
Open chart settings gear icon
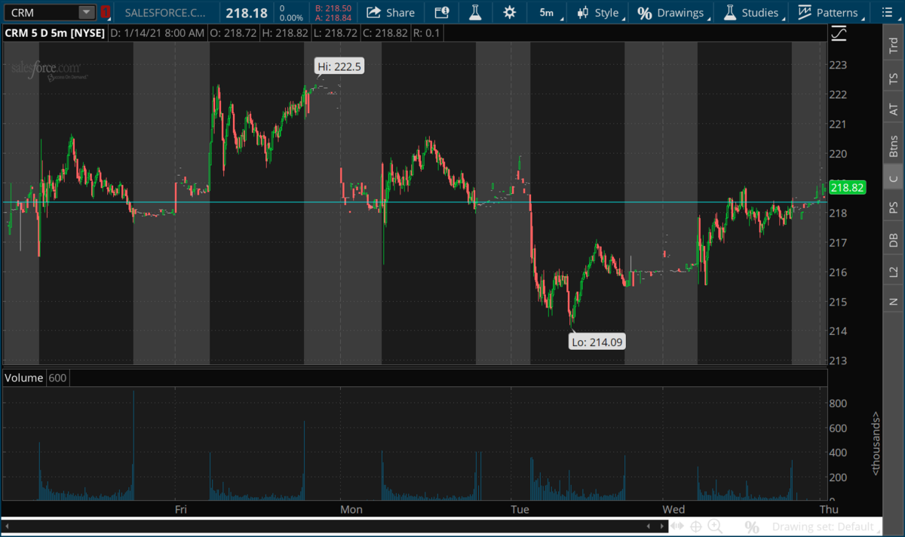point(510,12)
